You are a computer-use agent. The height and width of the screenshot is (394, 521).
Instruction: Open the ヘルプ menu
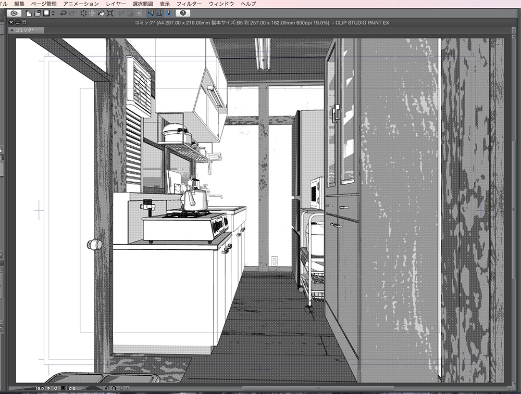248,4
